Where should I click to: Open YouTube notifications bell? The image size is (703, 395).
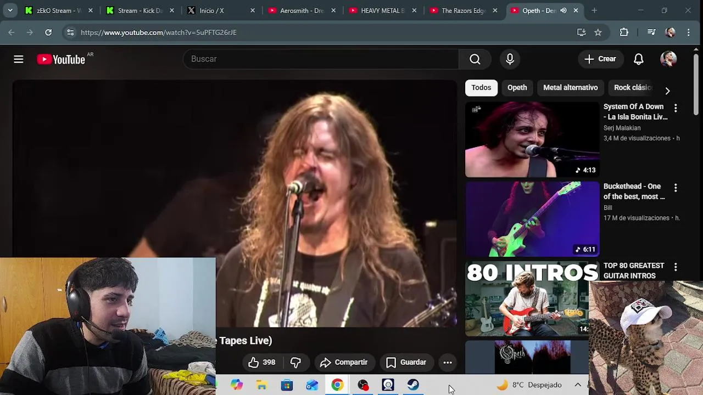[x=638, y=59]
